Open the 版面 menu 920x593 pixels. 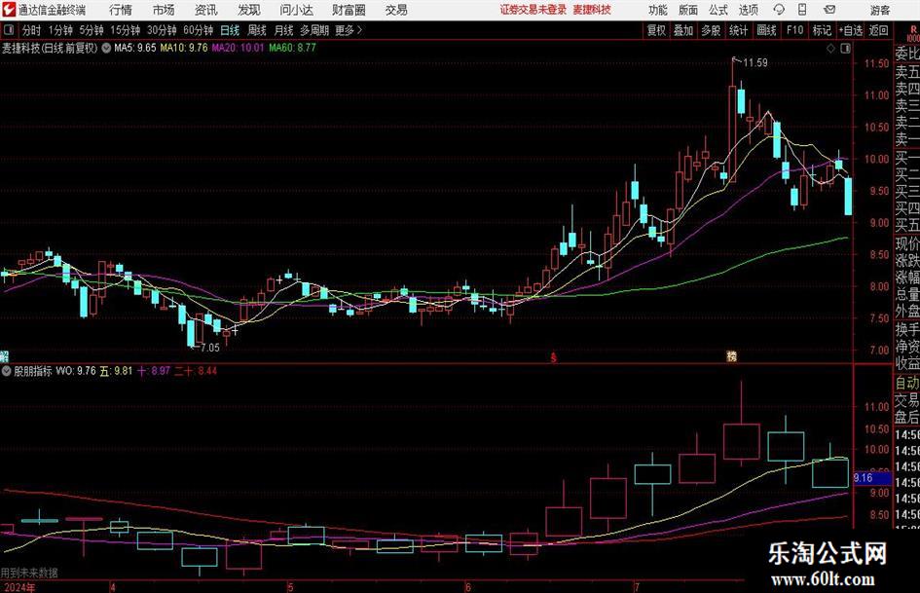(687, 10)
